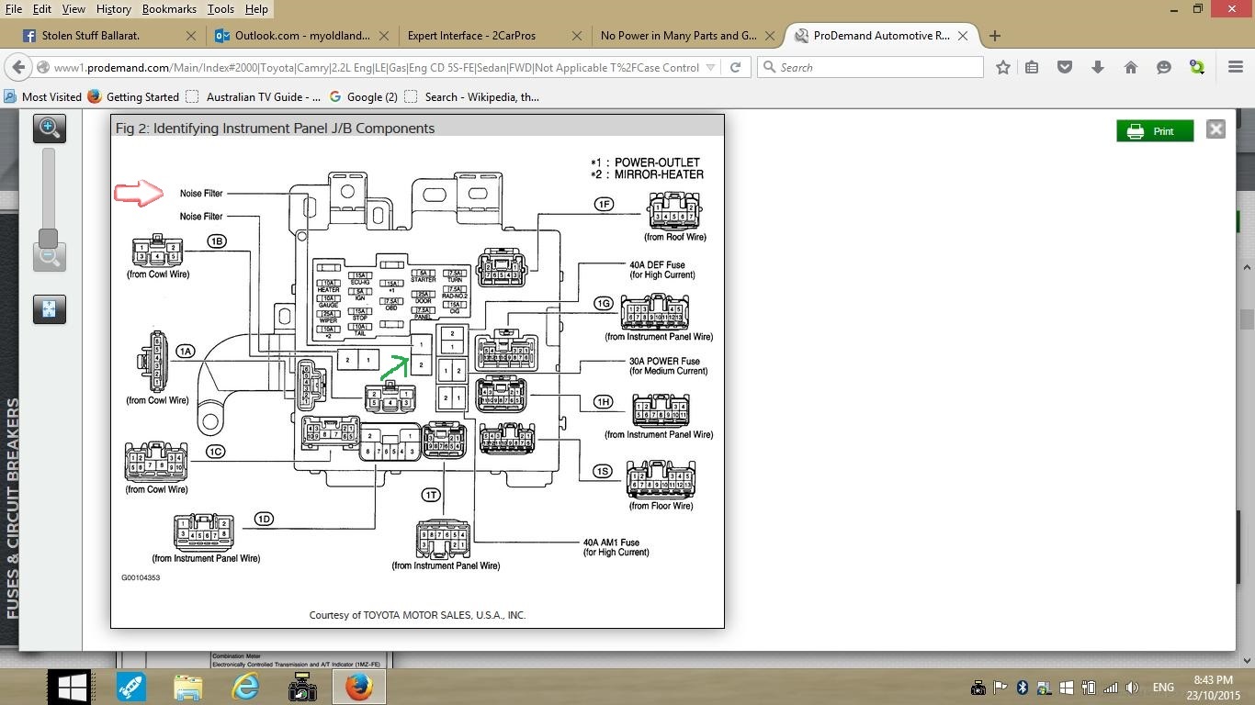Open the Downloads arrow icon
Viewport: 1255px width, 705px height.
pyautogui.click(x=1098, y=67)
